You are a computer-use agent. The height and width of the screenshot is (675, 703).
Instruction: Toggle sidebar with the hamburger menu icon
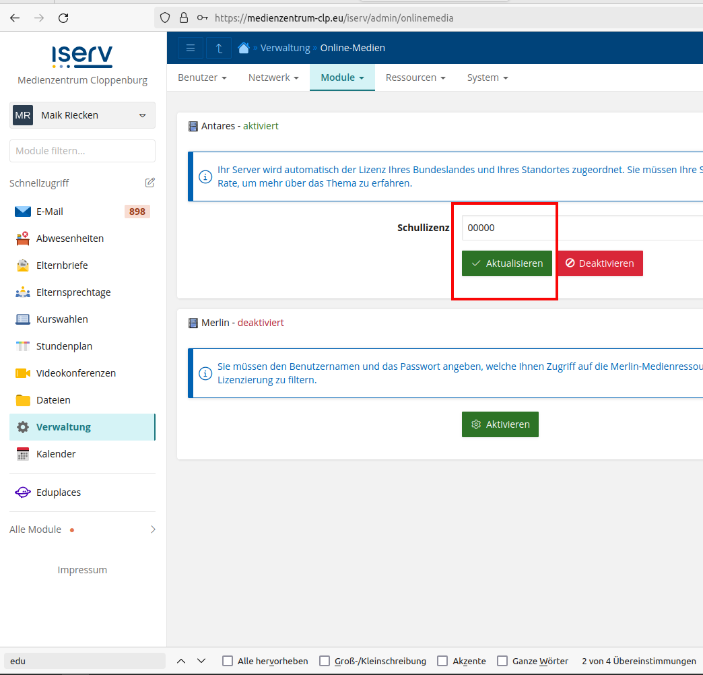click(x=191, y=48)
